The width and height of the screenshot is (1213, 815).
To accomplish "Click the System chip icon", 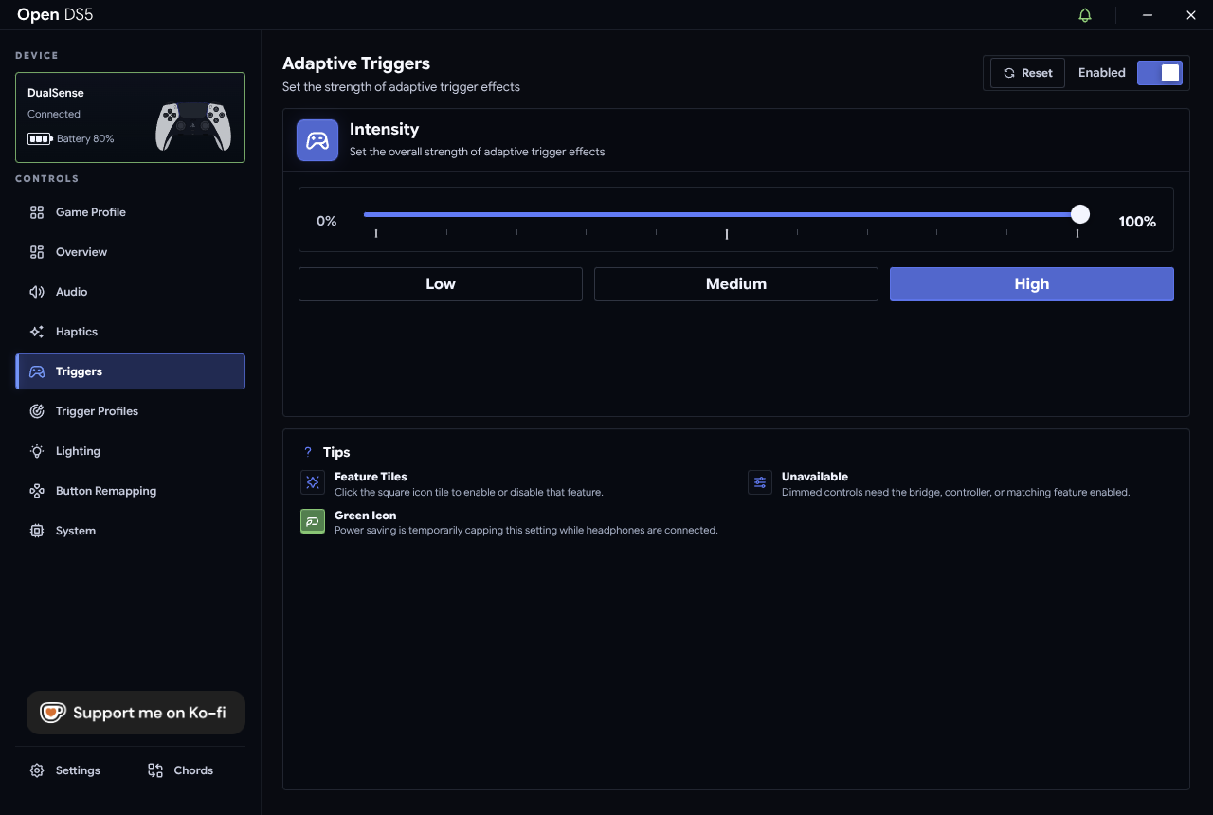I will [x=37, y=531].
